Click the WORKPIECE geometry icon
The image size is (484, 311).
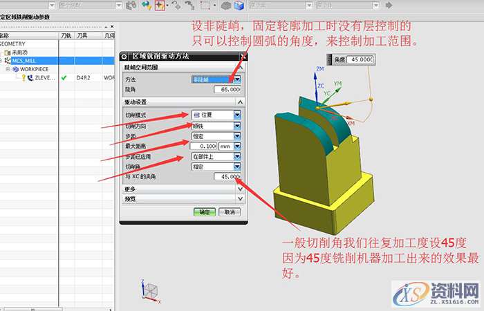(x=16, y=69)
